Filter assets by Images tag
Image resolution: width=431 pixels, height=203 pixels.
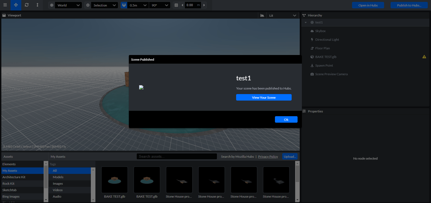pyautogui.click(x=70, y=184)
